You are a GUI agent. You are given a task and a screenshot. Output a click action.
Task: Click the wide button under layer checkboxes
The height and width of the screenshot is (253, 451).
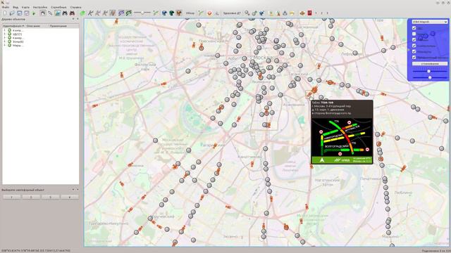pos(430,64)
